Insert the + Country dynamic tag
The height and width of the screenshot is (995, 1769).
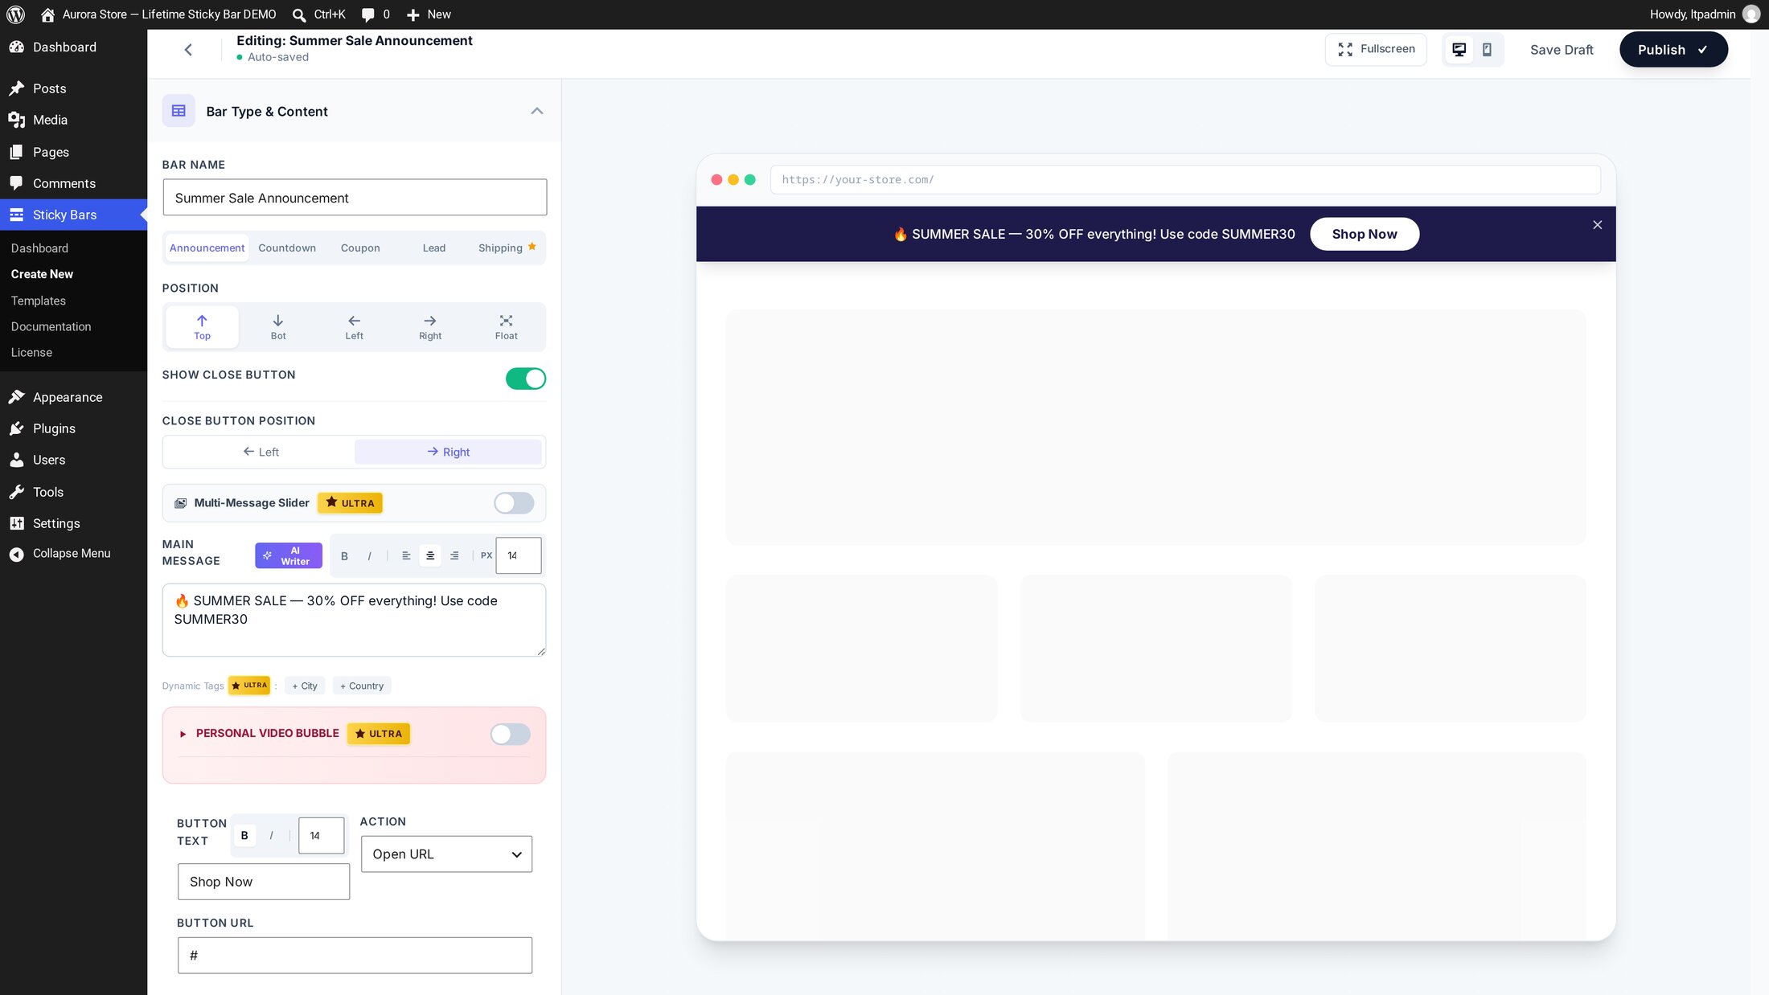[x=362, y=686]
